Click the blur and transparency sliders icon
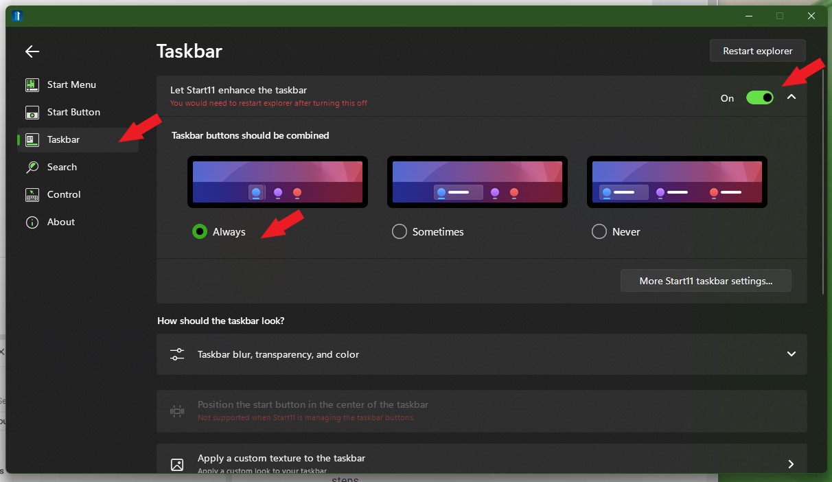This screenshot has width=832, height=482. [177, 354]
